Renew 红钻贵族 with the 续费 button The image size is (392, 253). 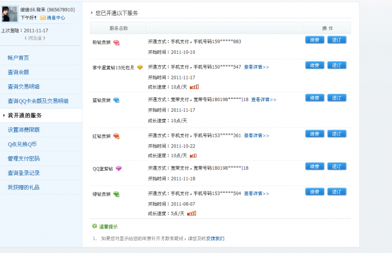(x=315, y=134)
